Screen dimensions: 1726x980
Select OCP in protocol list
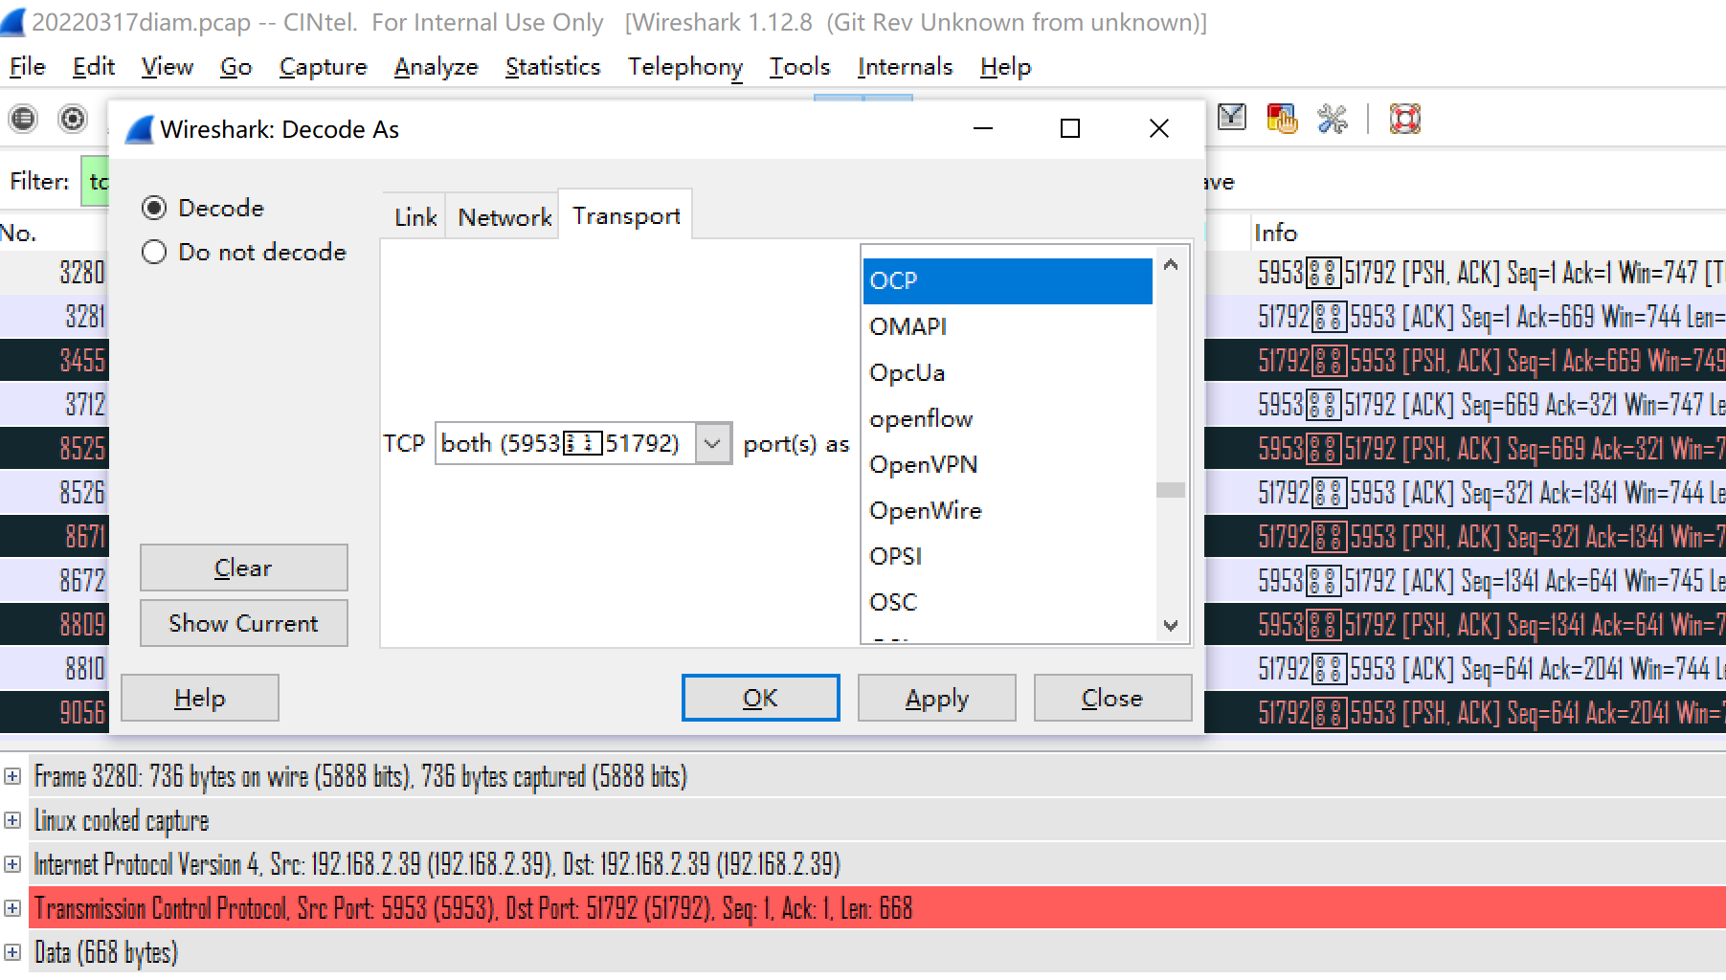coord(1008,280)
